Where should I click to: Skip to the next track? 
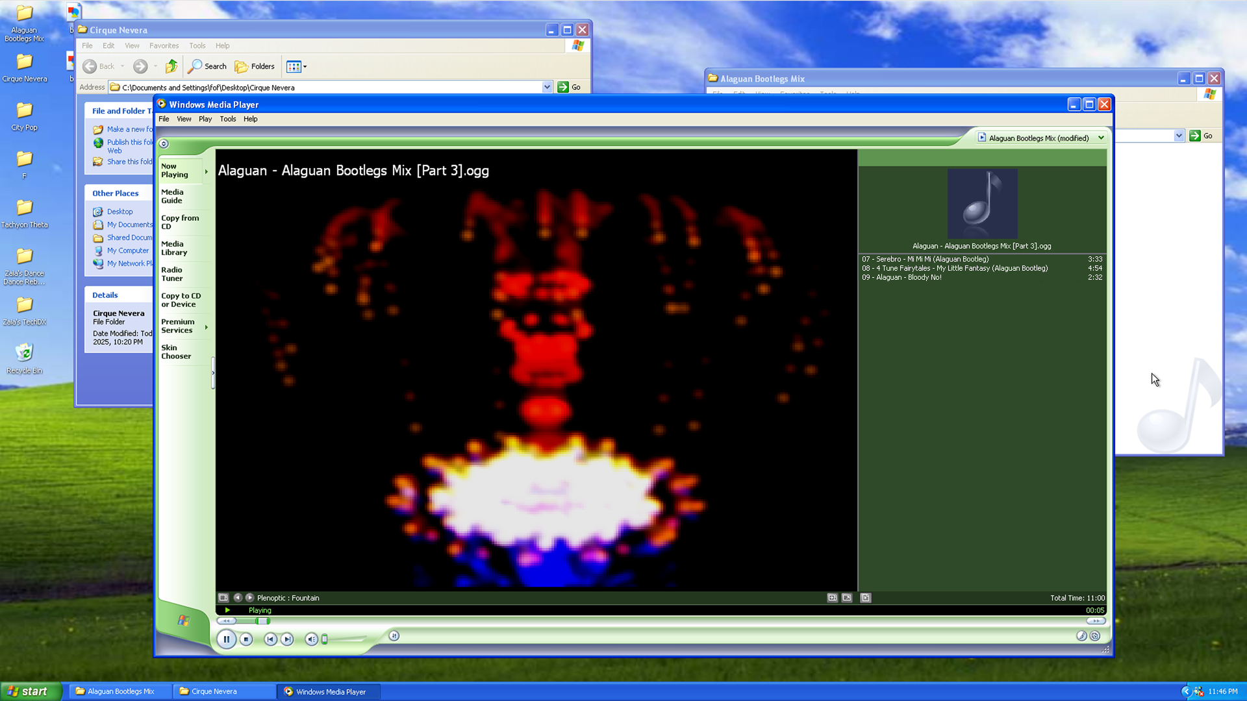(287, 639)
